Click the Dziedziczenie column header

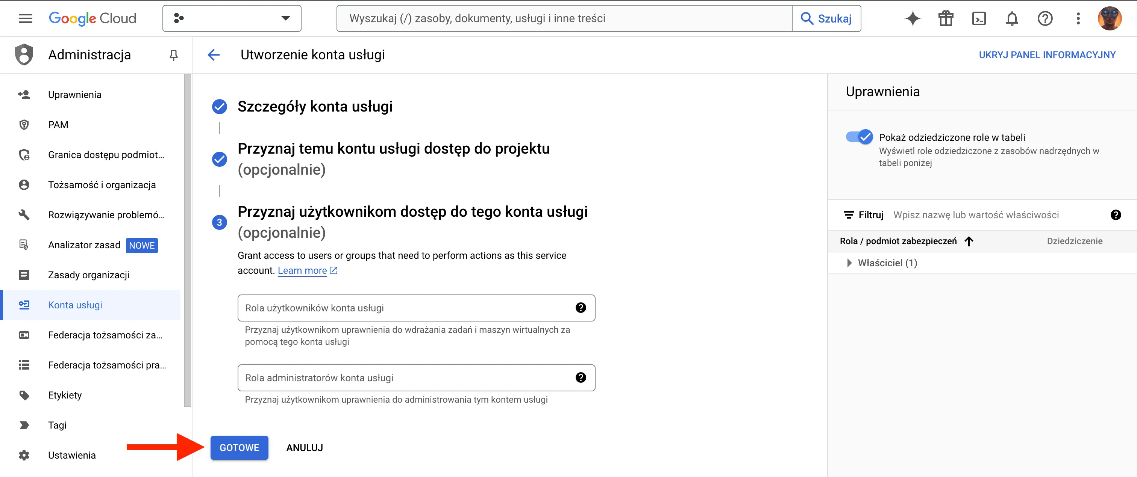point(1074,241)
